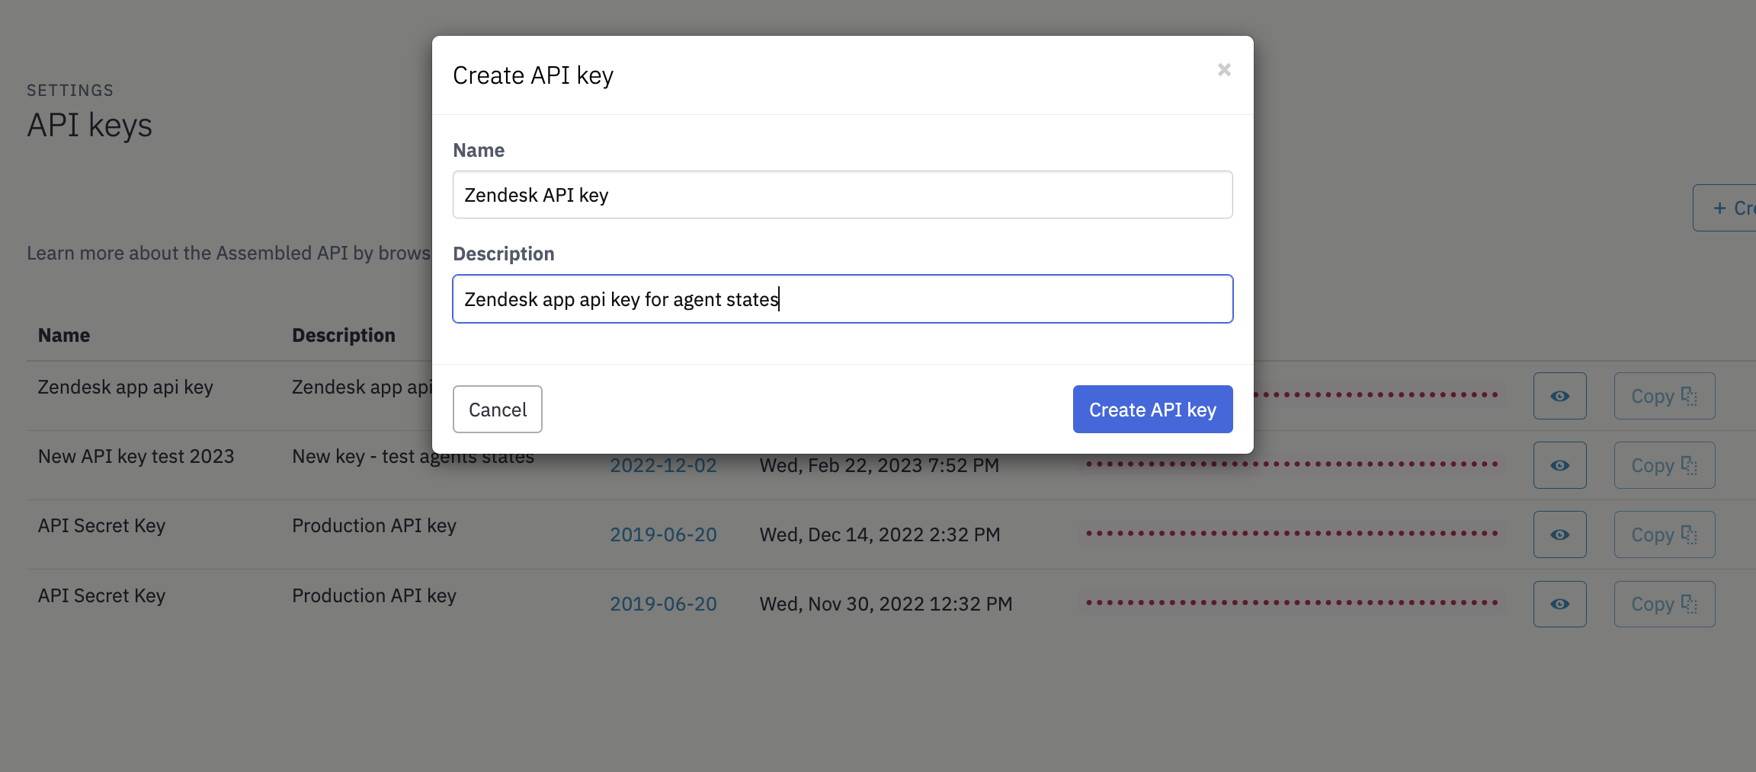Confirm with the blue Create API key button

click(x=1152, y=410)
